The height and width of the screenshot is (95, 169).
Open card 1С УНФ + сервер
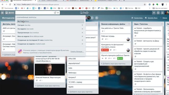[83, 82]
